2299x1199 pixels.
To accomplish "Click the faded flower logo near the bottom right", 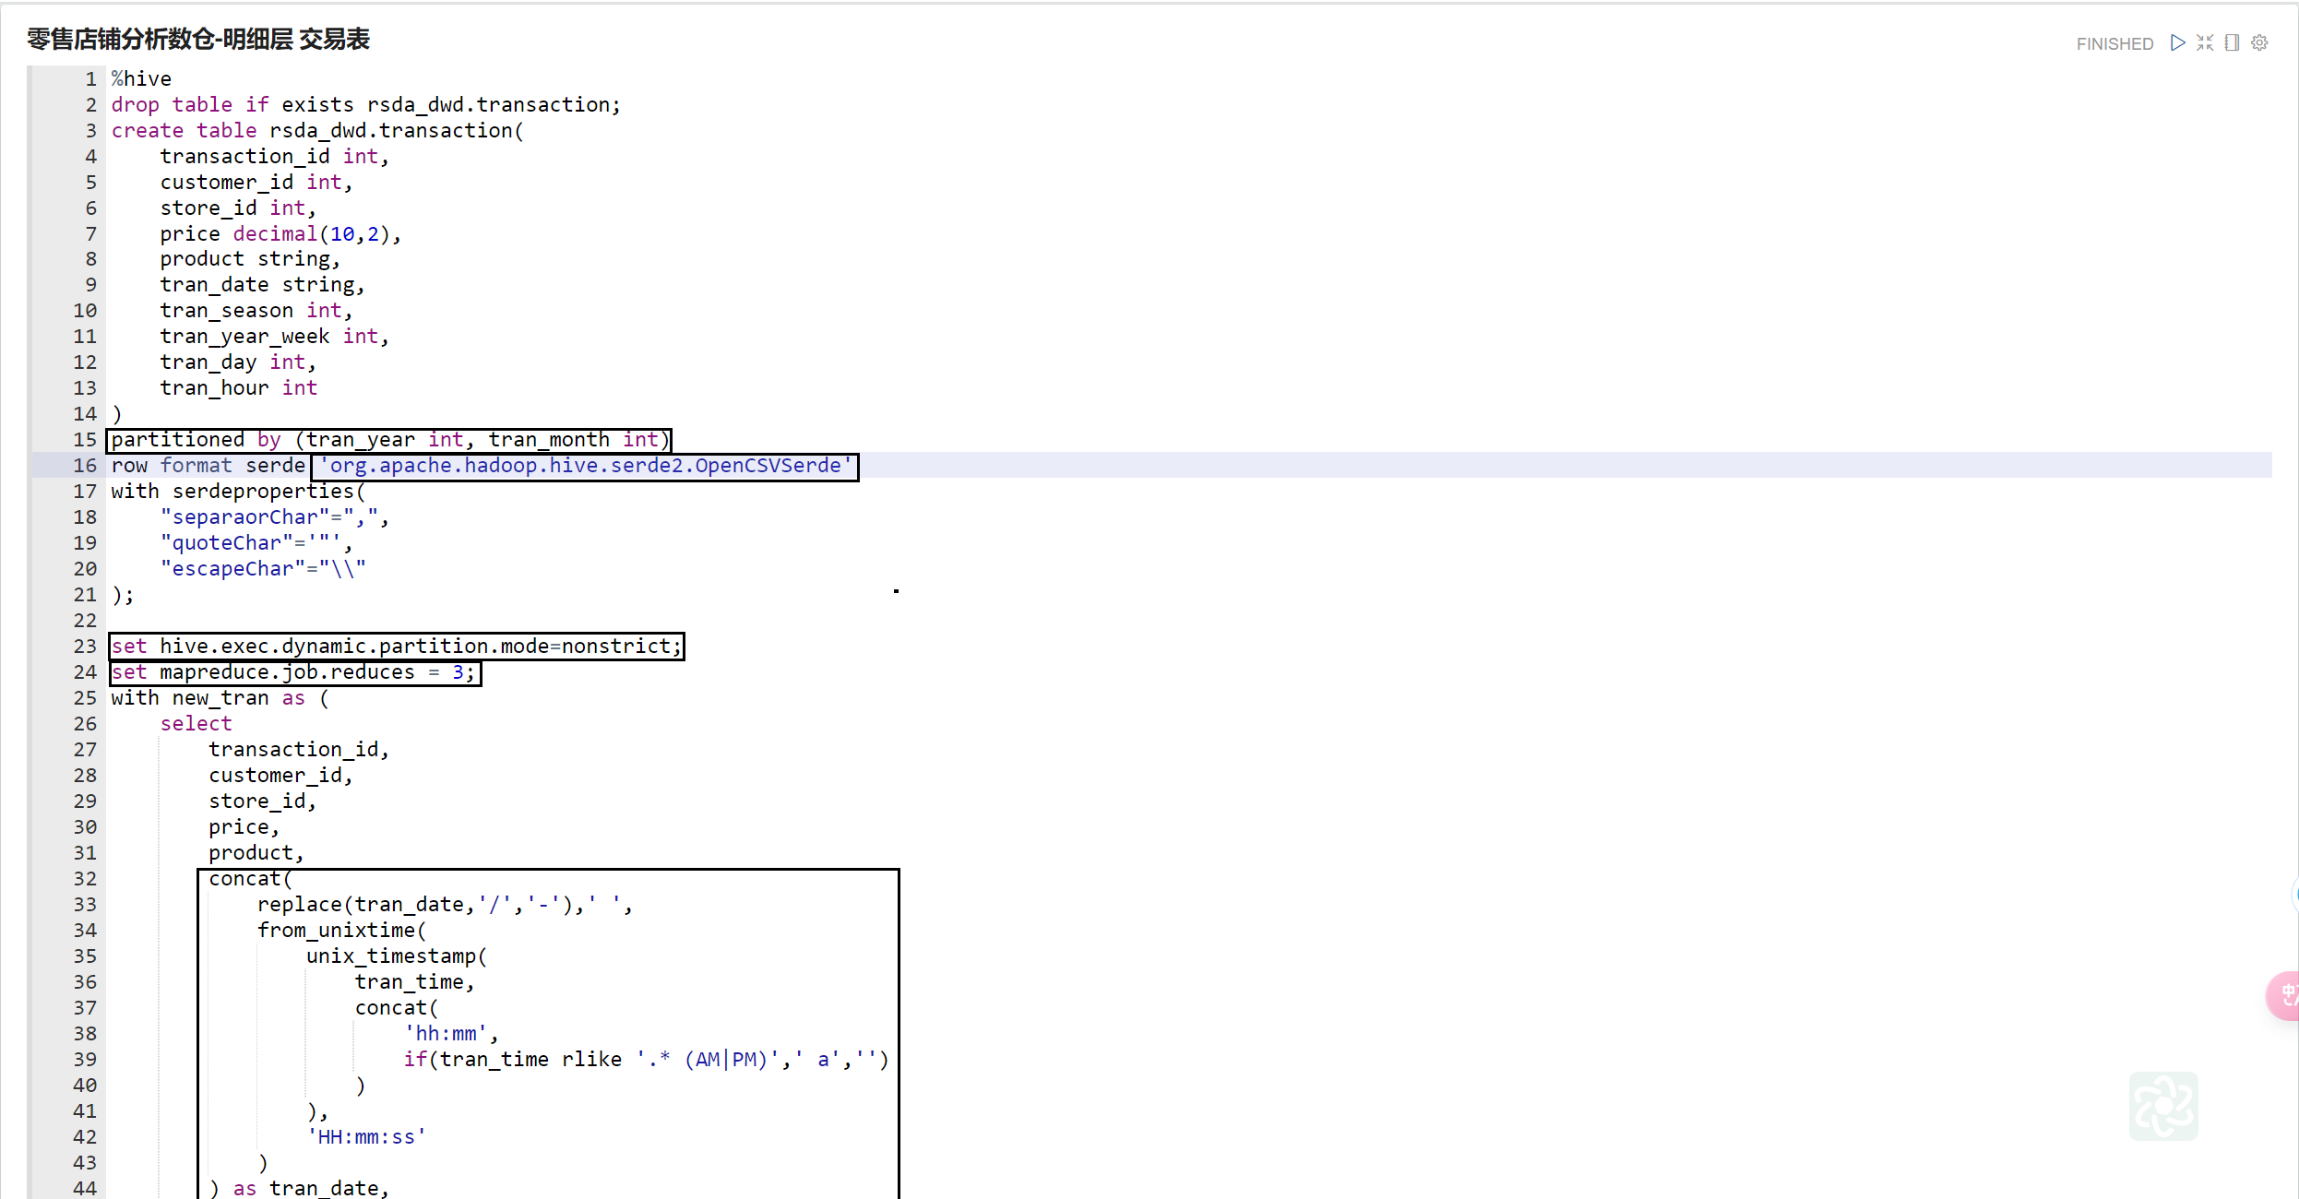I will tap(2162, 1105).
